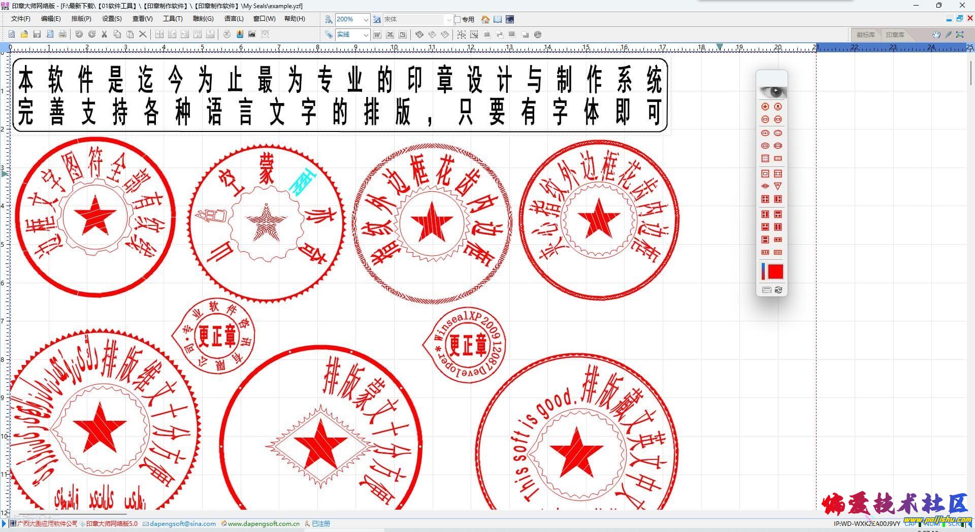This screenshot has width=975, height=532.
Task: Click the Undo arrow icon
Action: (79, 35)
